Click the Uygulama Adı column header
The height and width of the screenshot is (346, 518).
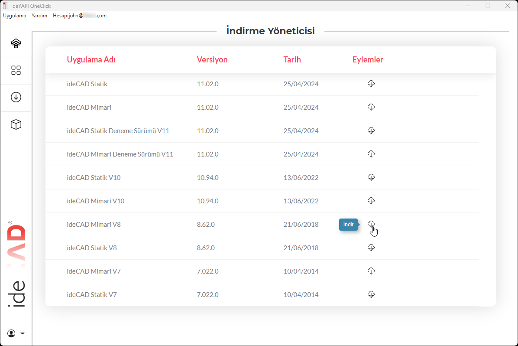(91, 60)
